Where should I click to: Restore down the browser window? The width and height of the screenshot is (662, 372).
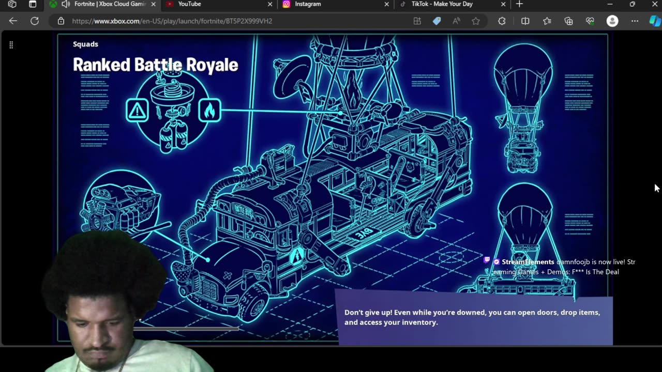[632, 4]
